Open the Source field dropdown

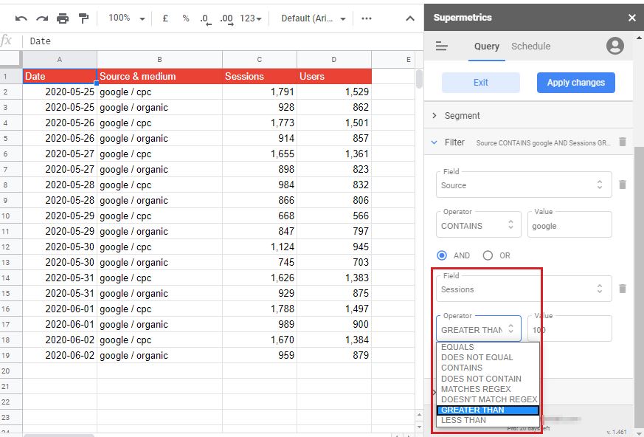pos(523,185)
